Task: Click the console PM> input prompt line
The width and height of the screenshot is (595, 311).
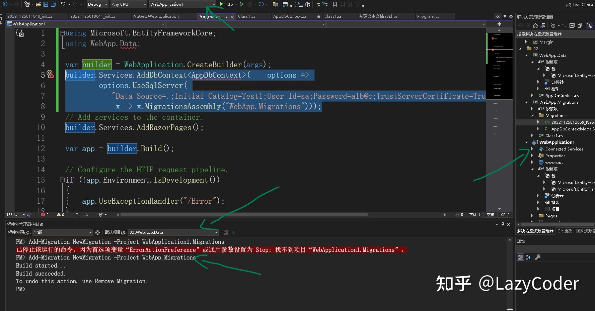Action: pyautogui.click(x=21, y=289)
